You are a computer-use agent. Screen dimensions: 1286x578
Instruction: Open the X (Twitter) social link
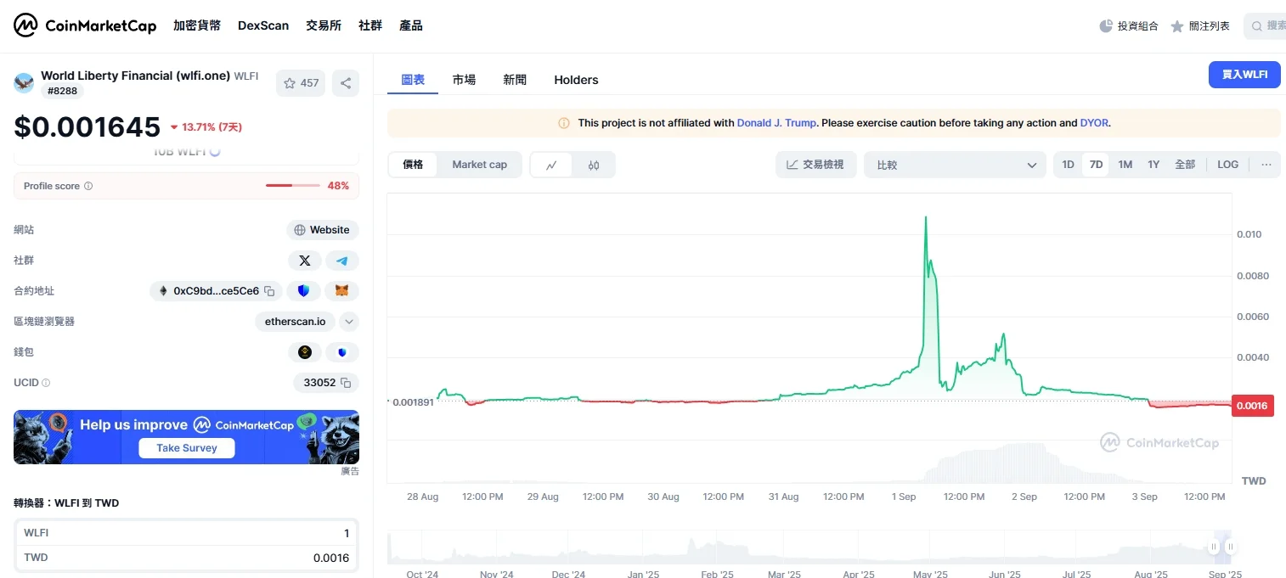(x=305, y=261)
